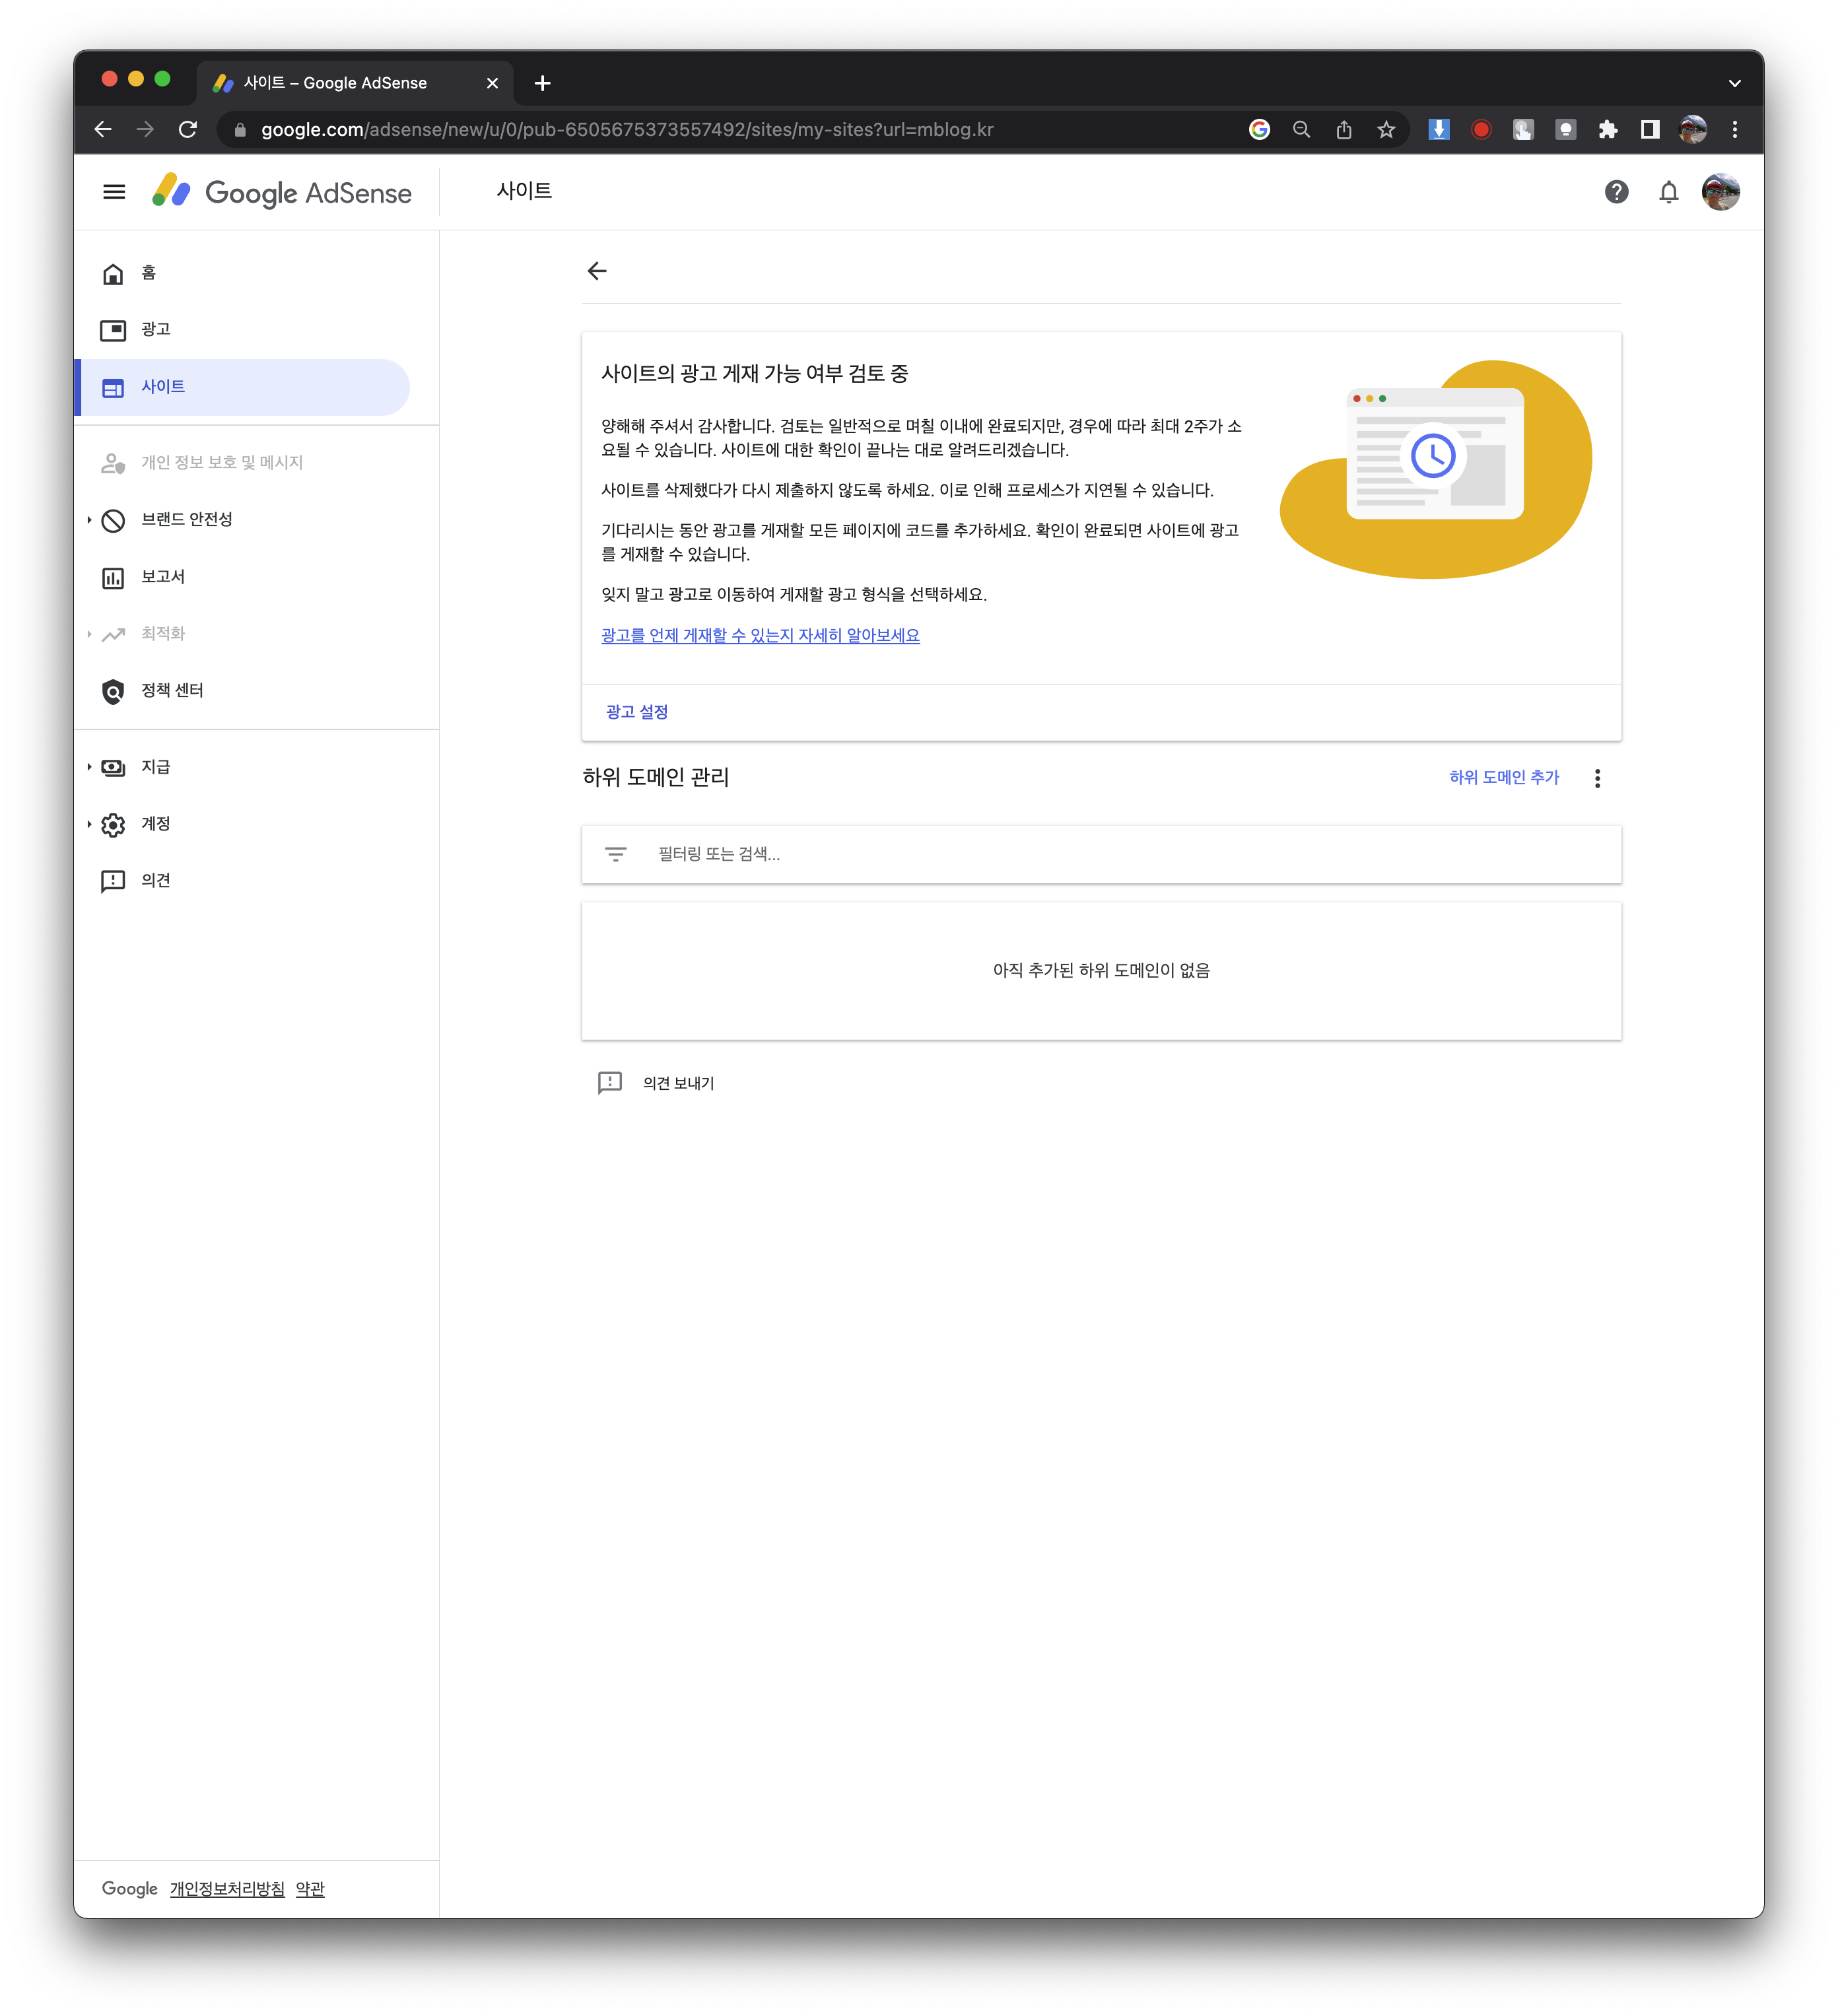Click the help question mark icon

point(1616,192)
